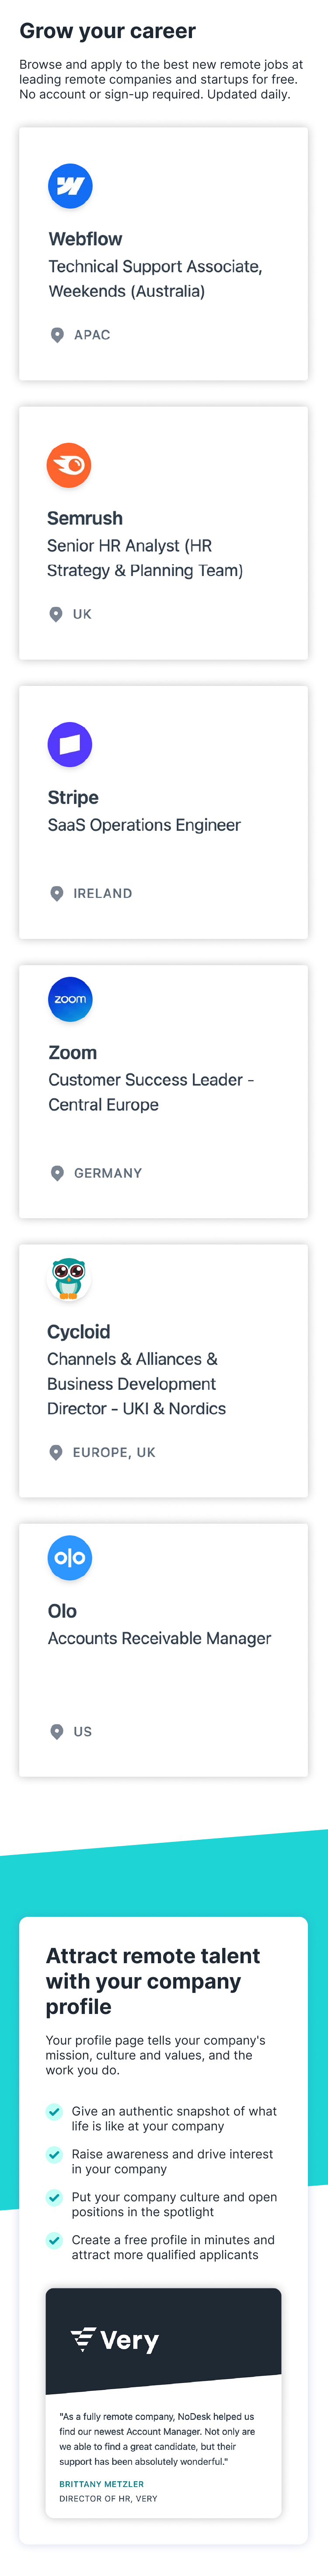Open the Technical Support Associate, Weekends job

155,279
